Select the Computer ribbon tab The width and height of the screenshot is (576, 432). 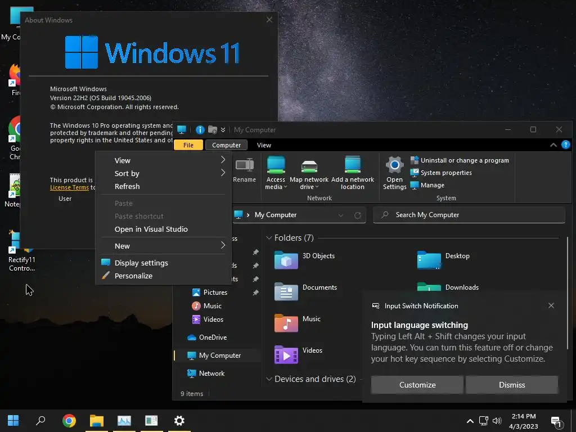226,145
